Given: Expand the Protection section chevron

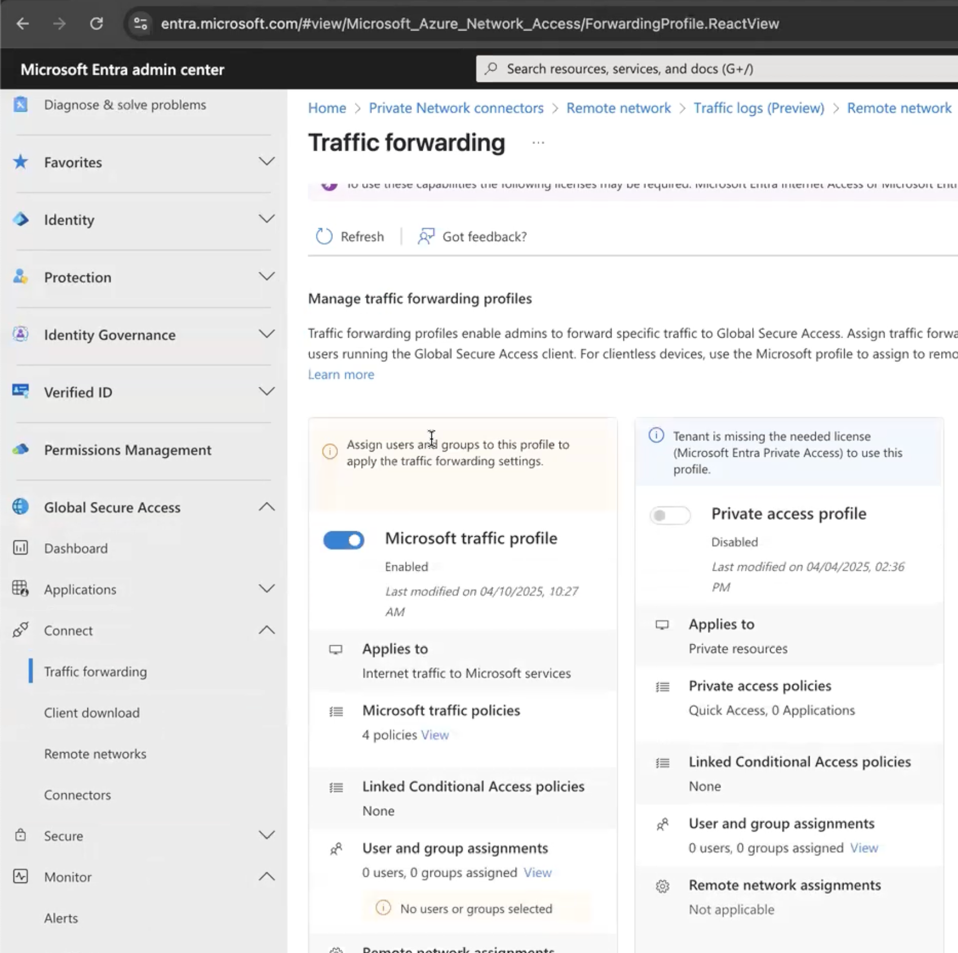Looking at the screenshot, I should [267, 277].
